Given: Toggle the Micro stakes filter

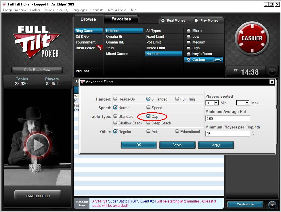Looking at the screenshot, I should pos(188,31).
